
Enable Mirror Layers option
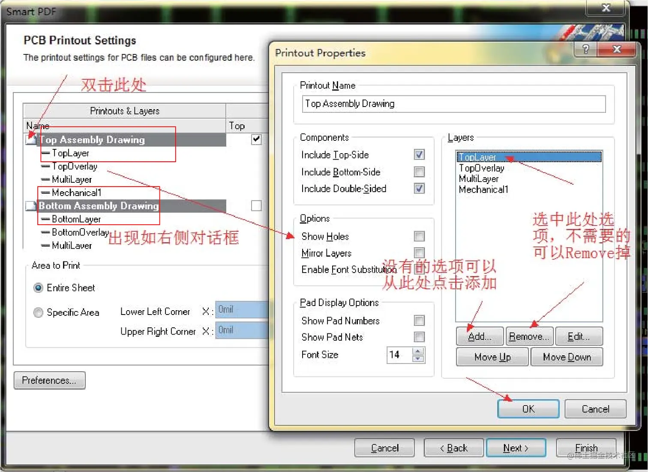pyautogui.click(x=419, y=252)
